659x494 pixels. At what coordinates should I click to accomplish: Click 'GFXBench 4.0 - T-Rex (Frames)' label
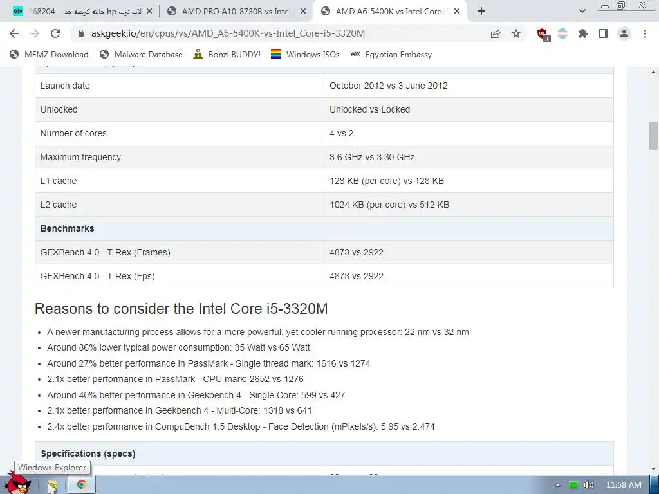(x=105, y=252)
